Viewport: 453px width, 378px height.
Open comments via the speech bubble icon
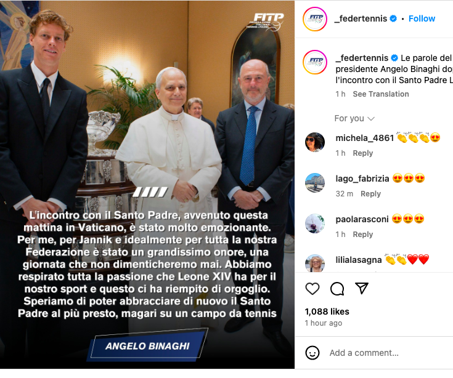tap(337, 289)
